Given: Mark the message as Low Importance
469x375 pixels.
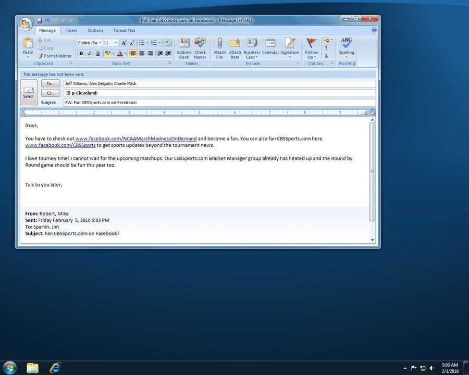Looking at the screenshot, I should click(x=326, y=56).
